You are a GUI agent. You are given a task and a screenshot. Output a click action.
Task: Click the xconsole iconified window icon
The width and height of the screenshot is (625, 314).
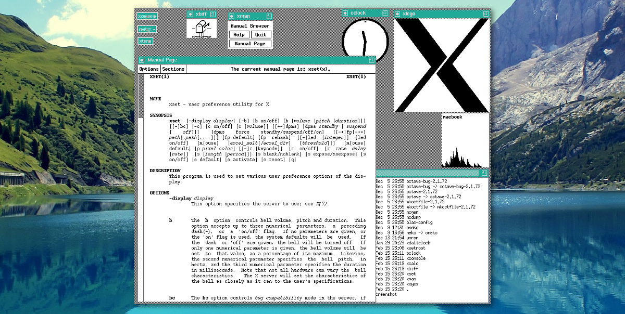[x=147, y=16]
